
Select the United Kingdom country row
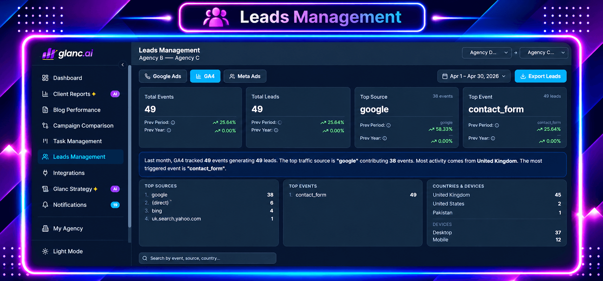[497, 195]
